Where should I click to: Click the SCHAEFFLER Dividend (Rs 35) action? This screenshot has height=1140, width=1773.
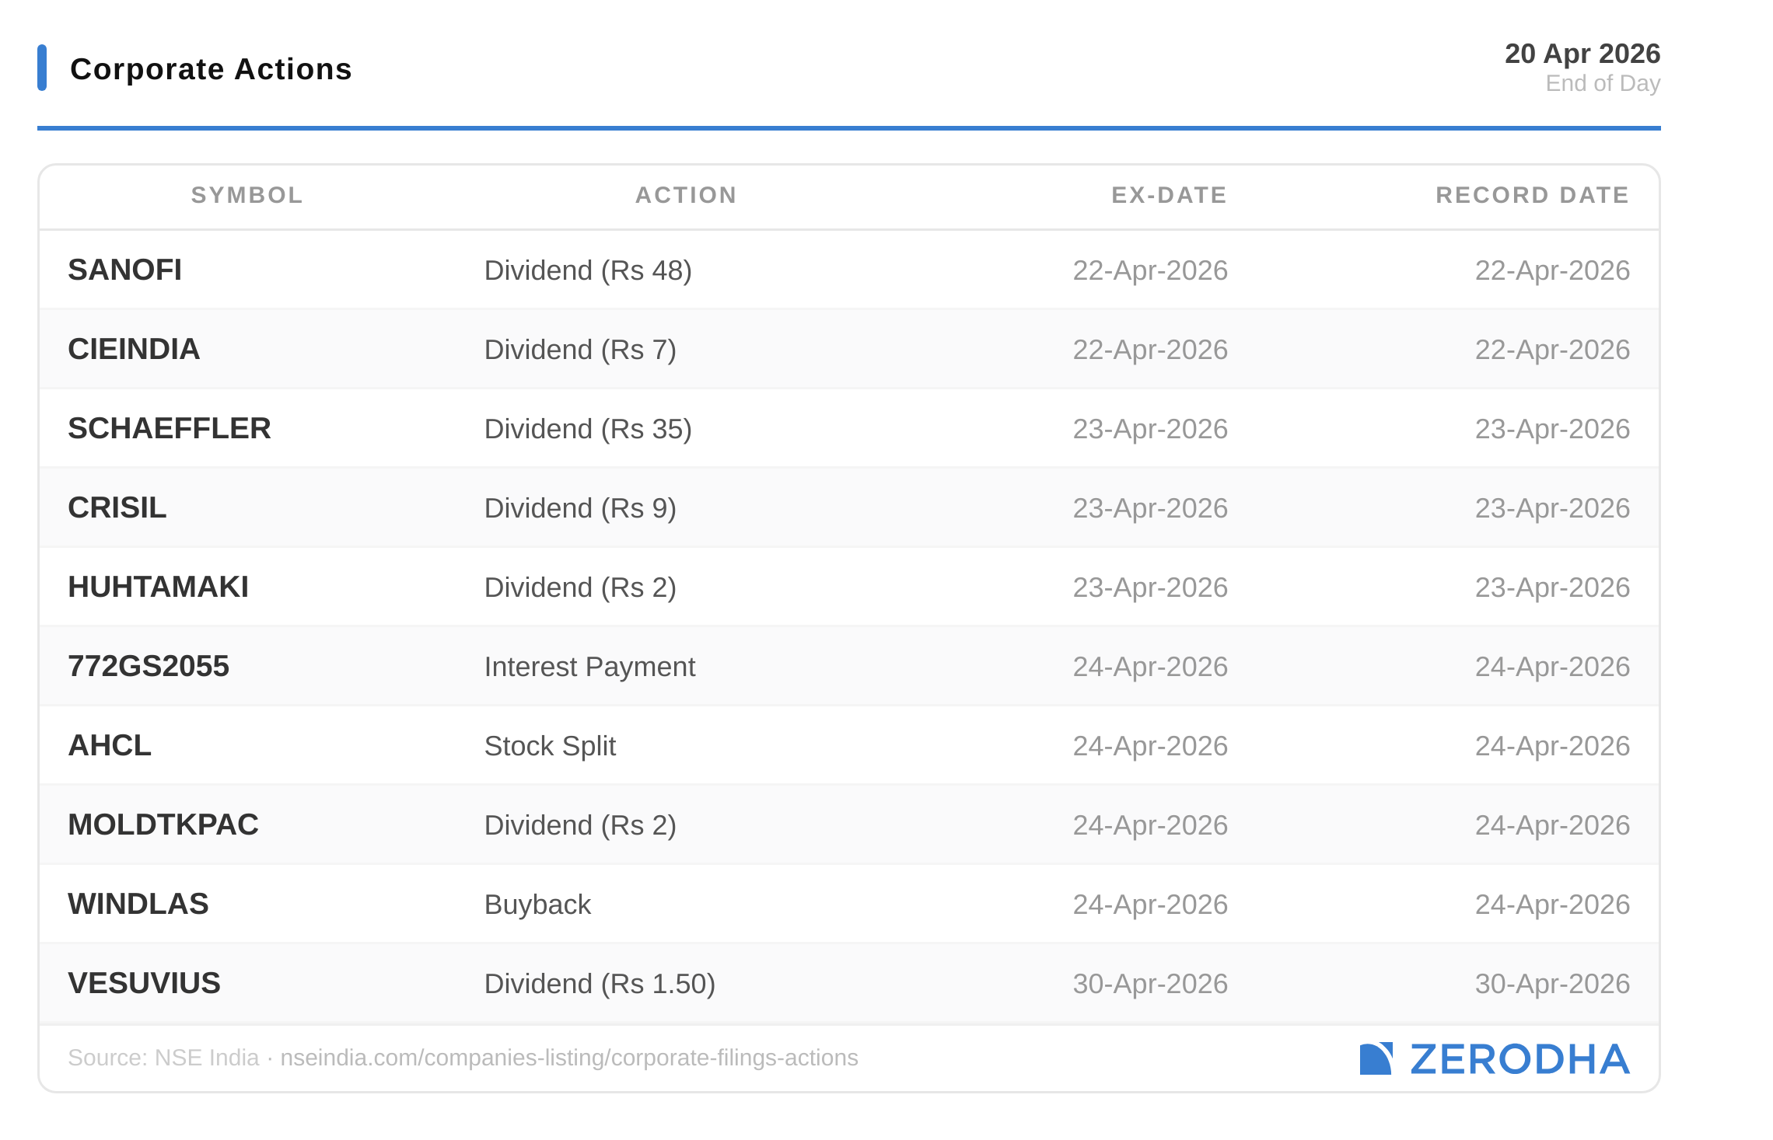click(x=588, y=429)
